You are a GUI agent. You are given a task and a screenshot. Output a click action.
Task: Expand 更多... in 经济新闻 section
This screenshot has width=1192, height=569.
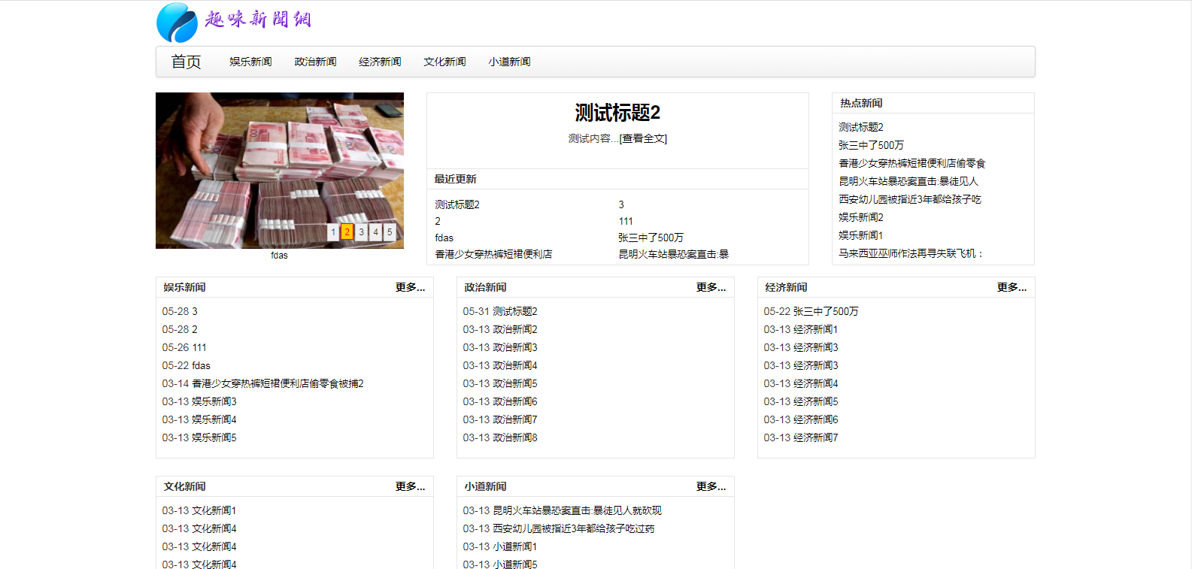1012,287
